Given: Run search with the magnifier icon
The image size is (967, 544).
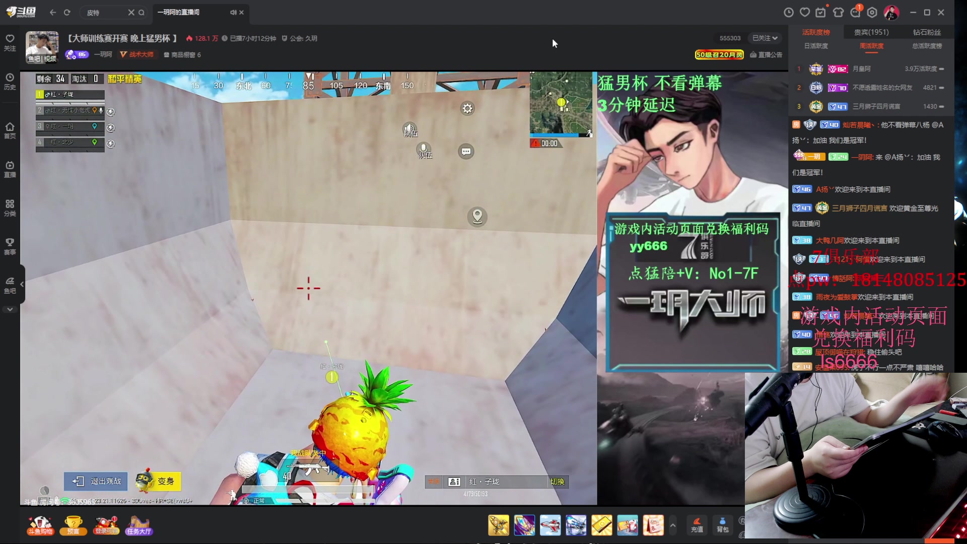Looking at the screenshot, I should (x=142, y=12).
